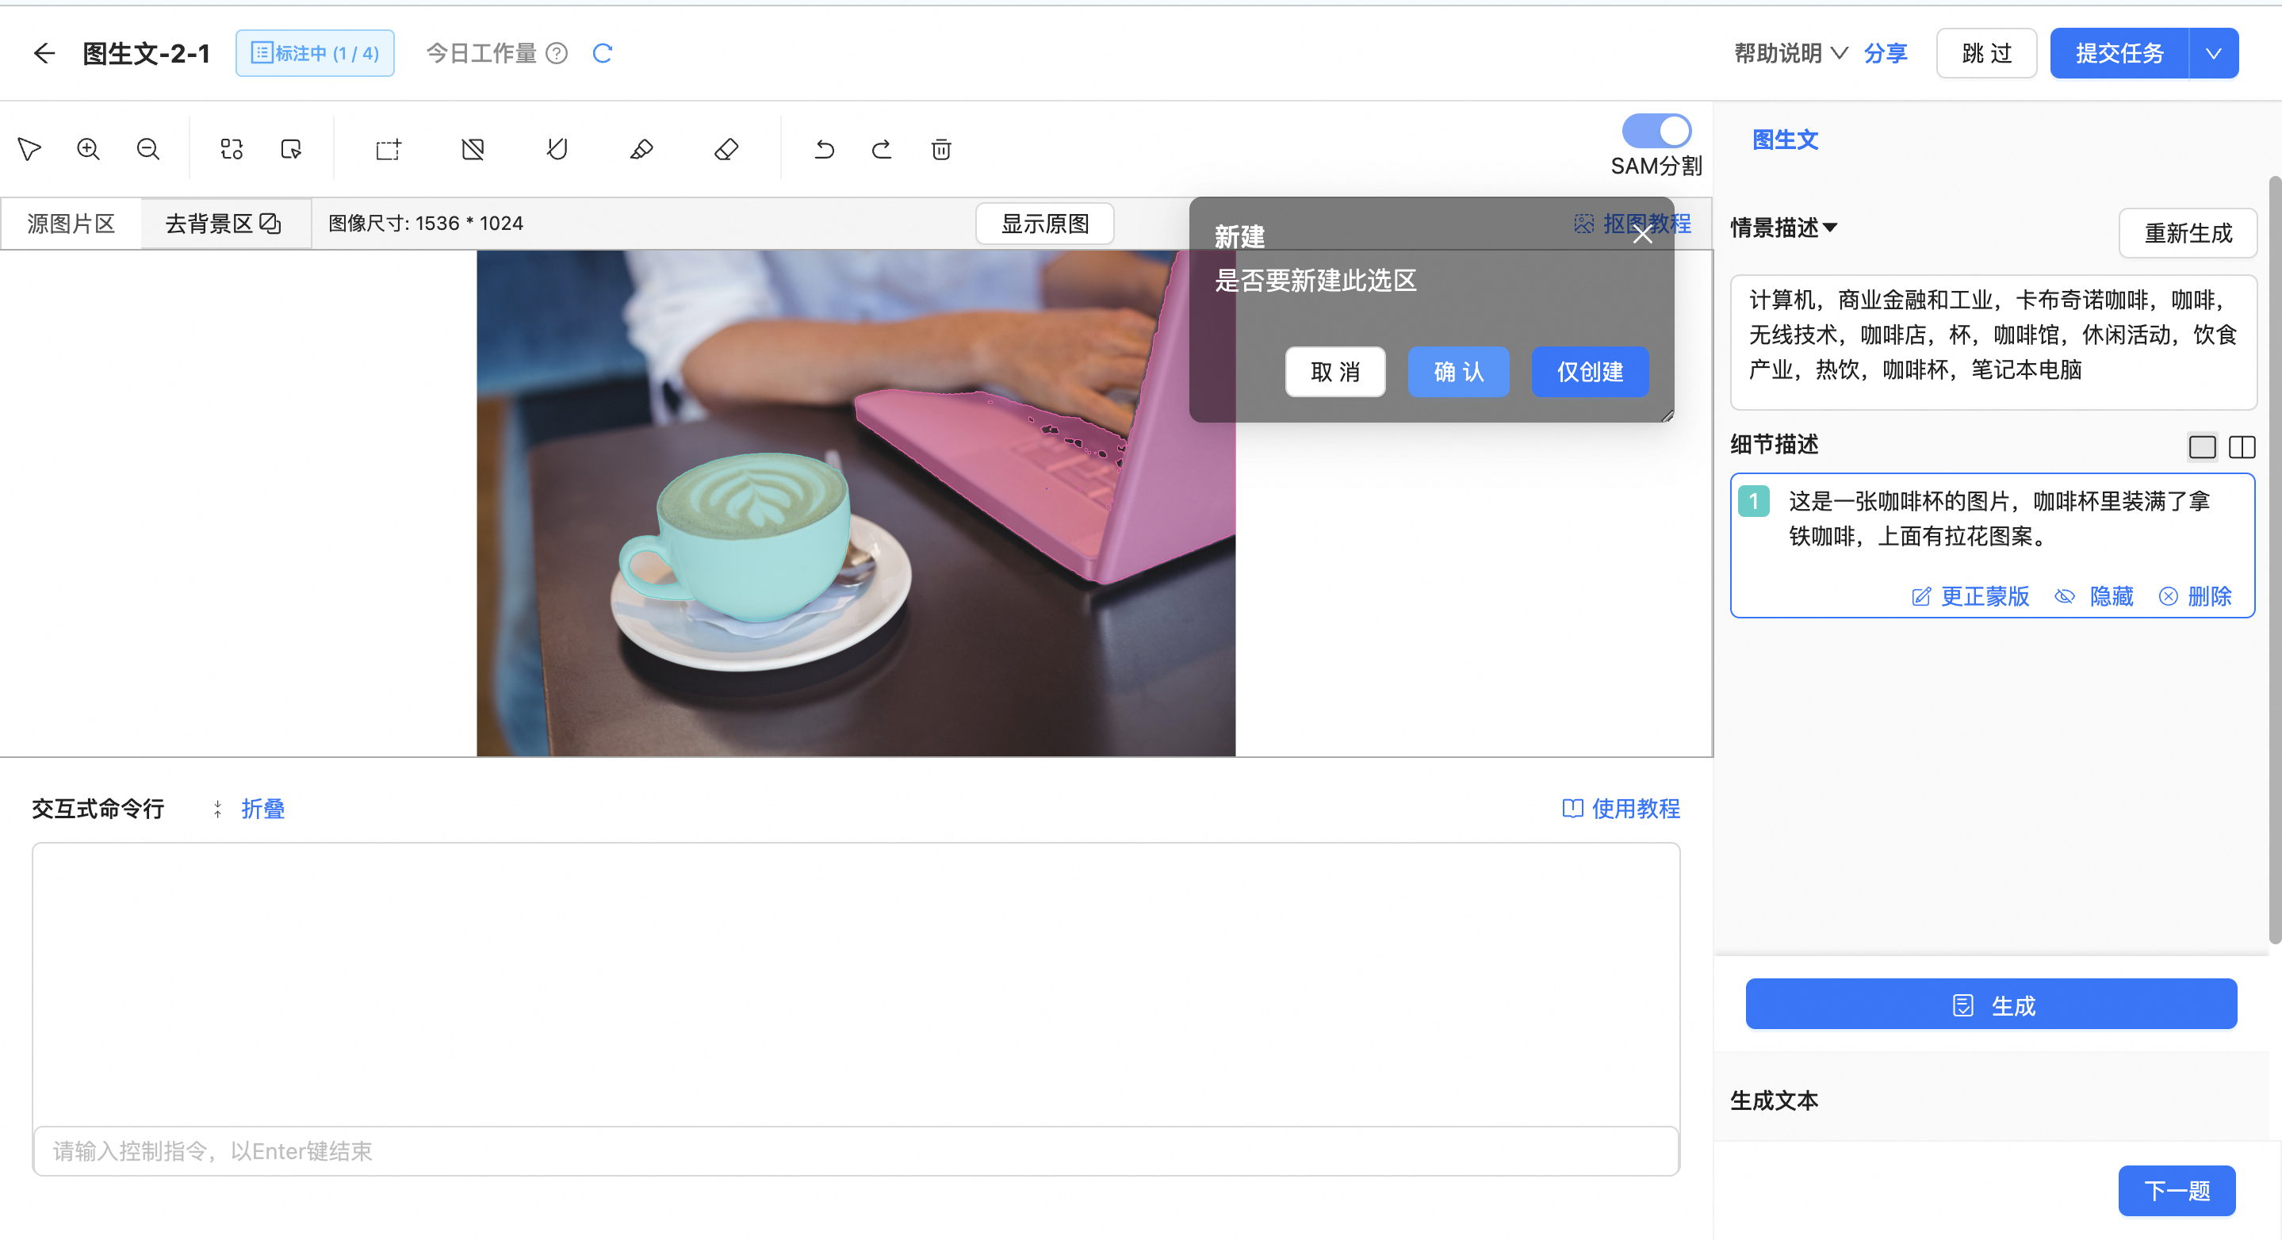Open the 情景描述 dropdown
Screen dimensions: 2282x1240
pyautogui.click(x=1784, y=228)
